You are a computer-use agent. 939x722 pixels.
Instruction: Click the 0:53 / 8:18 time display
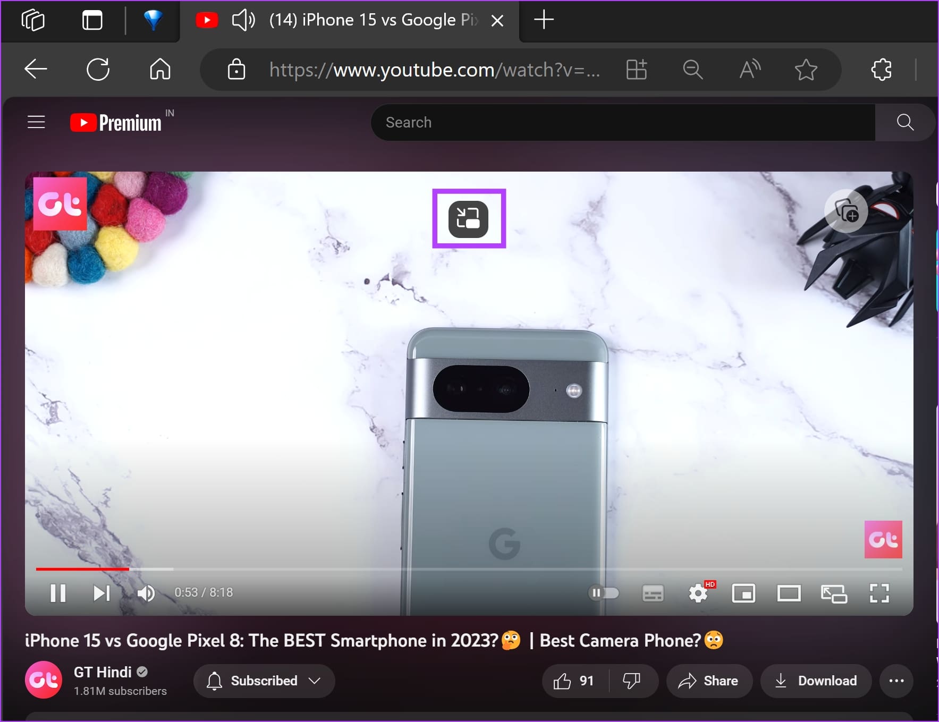pyautogui.click(x=204, y=592)
